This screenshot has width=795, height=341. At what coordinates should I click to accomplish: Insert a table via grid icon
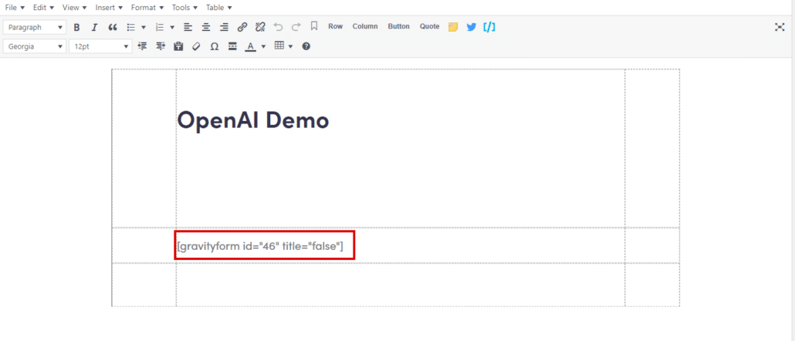[x=279, y=46]
